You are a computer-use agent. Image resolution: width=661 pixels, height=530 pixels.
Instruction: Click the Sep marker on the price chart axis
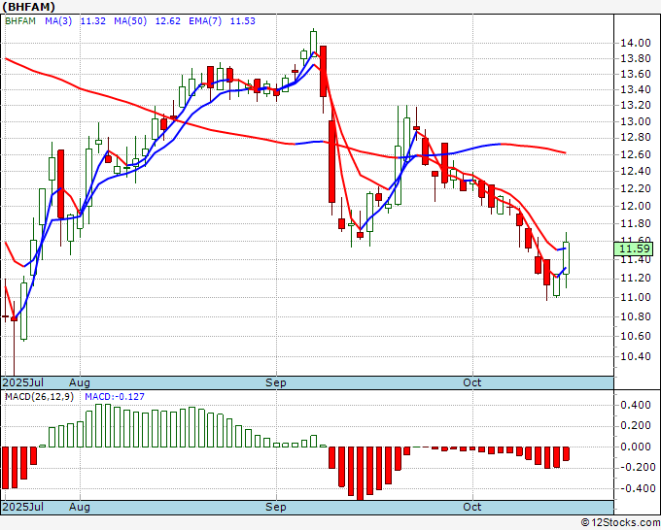click(277, 383)
